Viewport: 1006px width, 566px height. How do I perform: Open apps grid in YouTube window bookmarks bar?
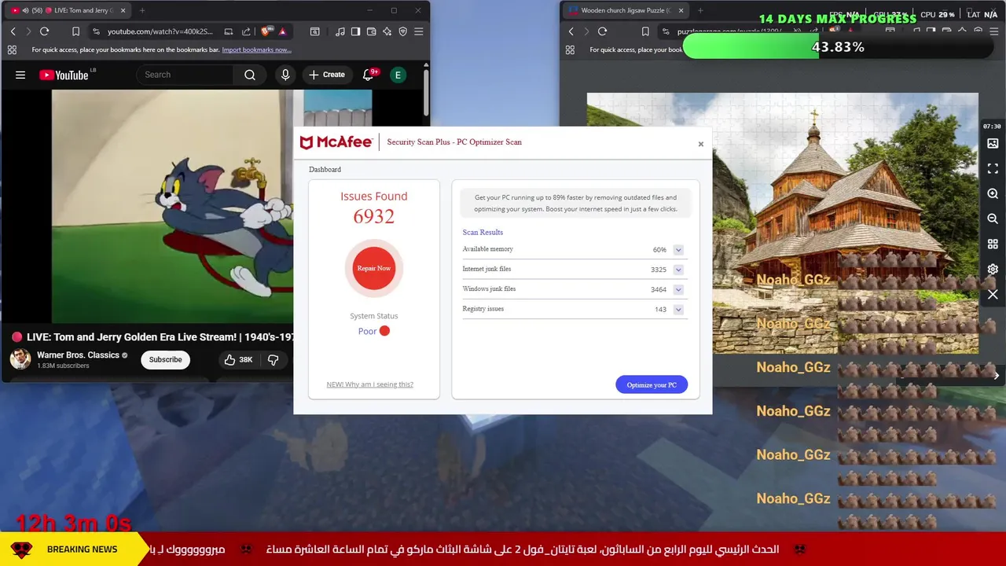(12, 50)
